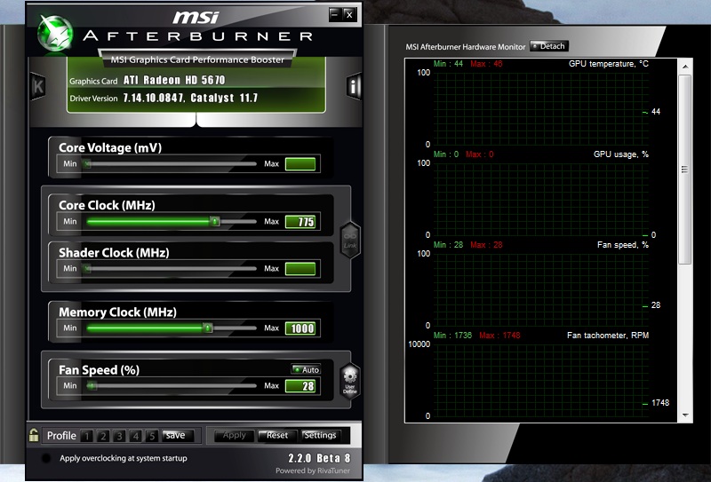
Task: Toggle Link between core and shader clocks
Action: point(350,241)
